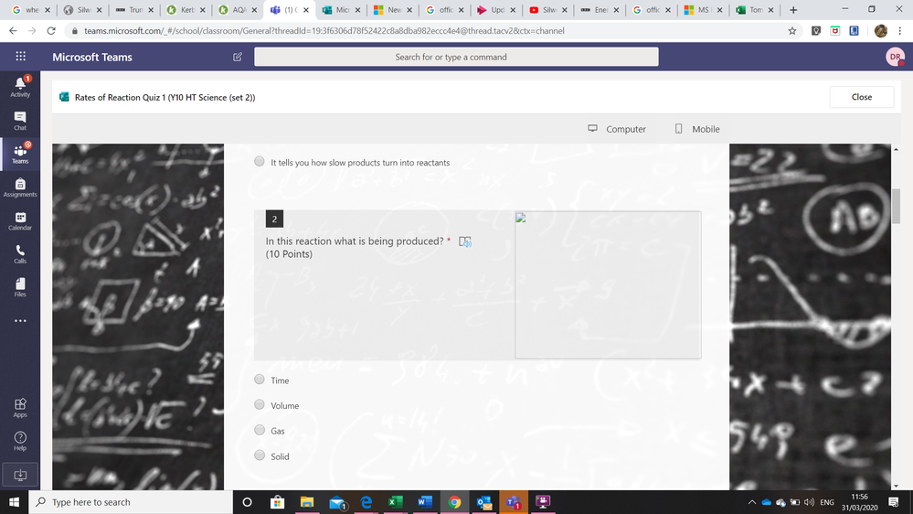Open Assignments in the Teams sidebar
913x514 pixels.
[20, 187]
